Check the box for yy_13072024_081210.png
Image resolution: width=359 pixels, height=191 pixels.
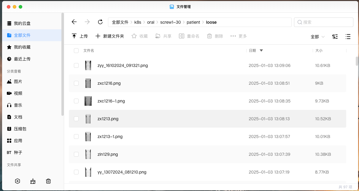click(x=76, y=172)
